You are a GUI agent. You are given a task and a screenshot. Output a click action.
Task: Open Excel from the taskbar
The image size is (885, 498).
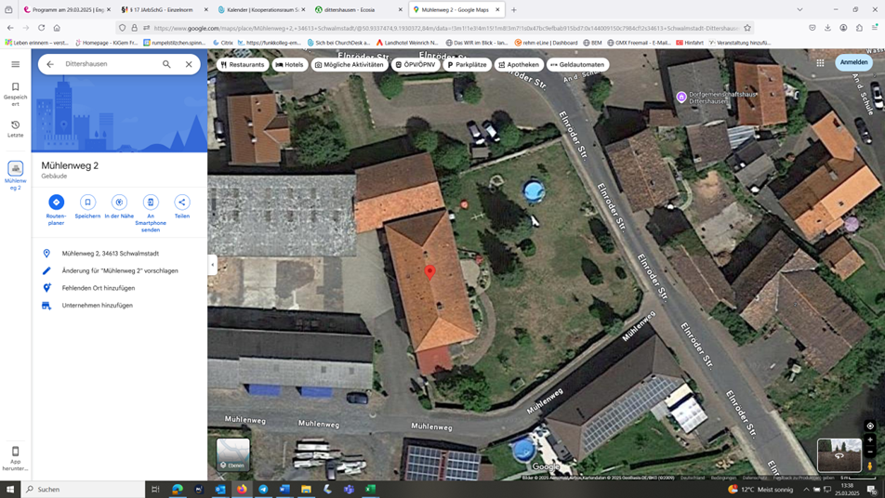(x=370, y=489)
